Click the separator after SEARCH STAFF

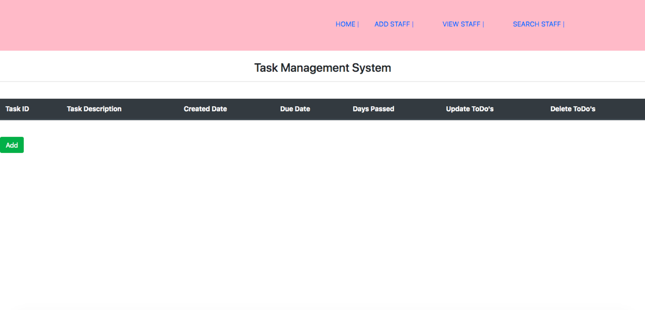pos(564,24)
